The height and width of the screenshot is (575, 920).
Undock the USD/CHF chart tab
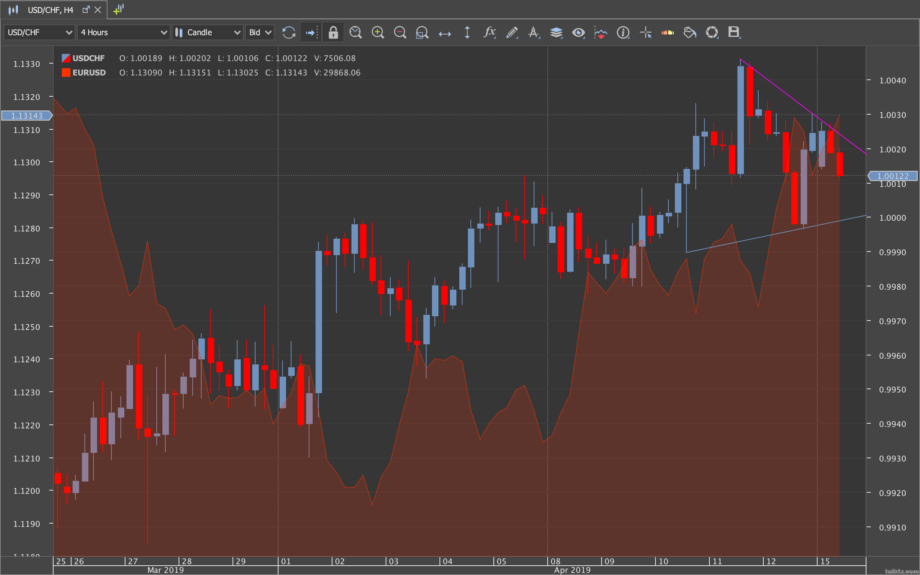pos(86,10)
